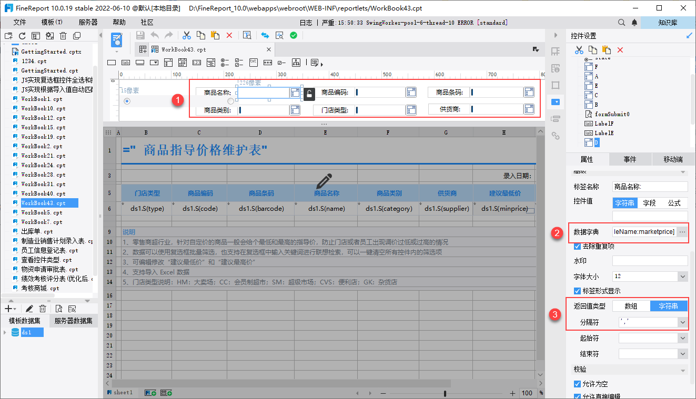Expand the ds1 dataset node

(5, 332)
